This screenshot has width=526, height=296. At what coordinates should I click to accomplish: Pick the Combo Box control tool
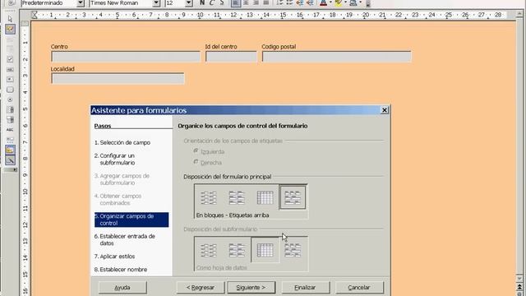coord(10,120)
